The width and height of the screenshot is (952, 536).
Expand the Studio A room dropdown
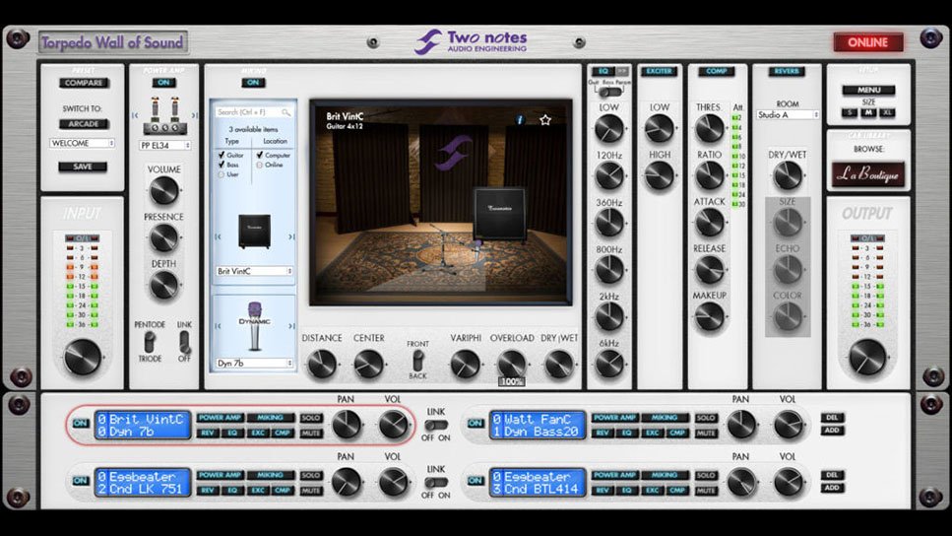click(x=788, y=114)
